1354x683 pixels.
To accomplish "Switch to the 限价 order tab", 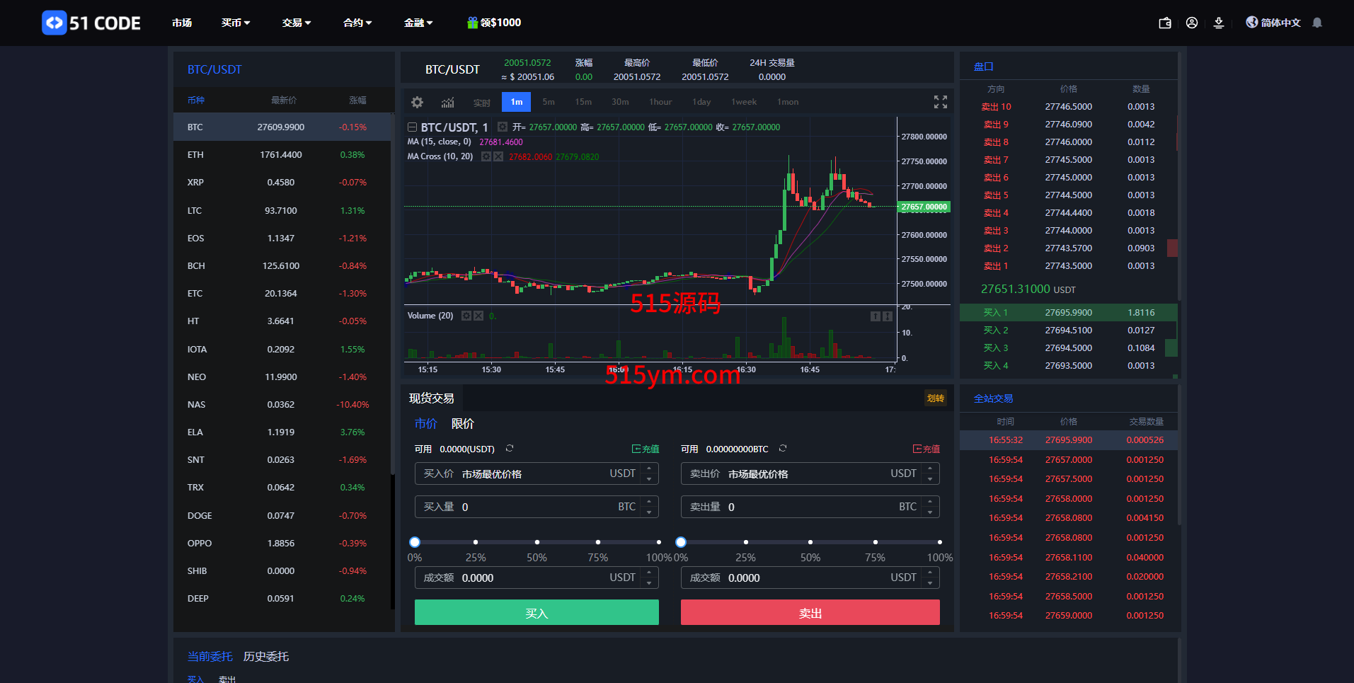I will point(463,424).
